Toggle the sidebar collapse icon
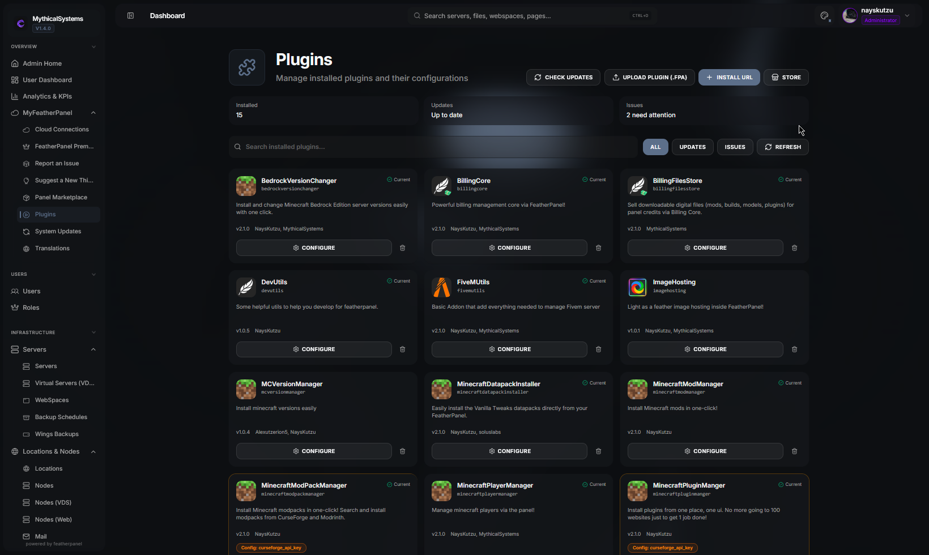The height and width of the screenshot is (555, 929). [x=130, y=16]
